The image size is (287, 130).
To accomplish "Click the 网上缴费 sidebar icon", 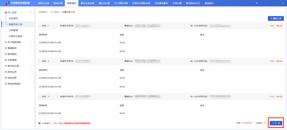I will pyautogui.click(x=6, y=12).
